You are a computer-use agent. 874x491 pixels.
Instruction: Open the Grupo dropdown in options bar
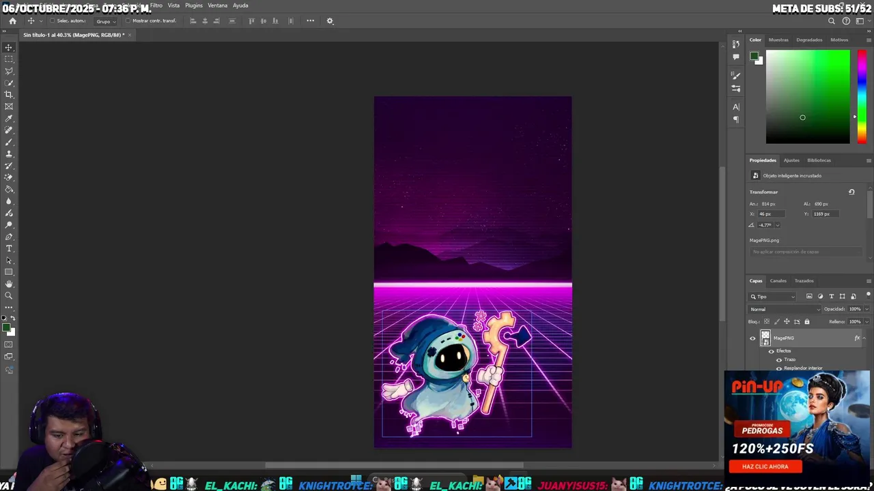click(106, 21)
